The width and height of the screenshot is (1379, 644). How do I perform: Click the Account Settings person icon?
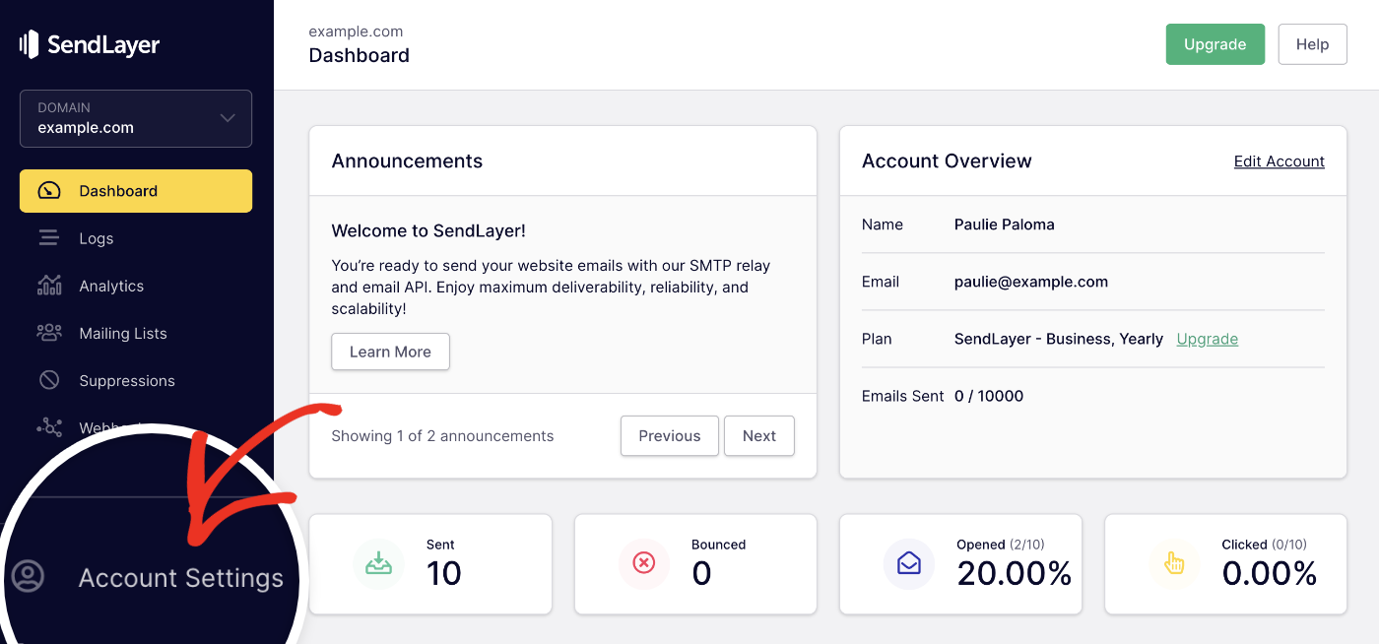[x=27, y=576]
